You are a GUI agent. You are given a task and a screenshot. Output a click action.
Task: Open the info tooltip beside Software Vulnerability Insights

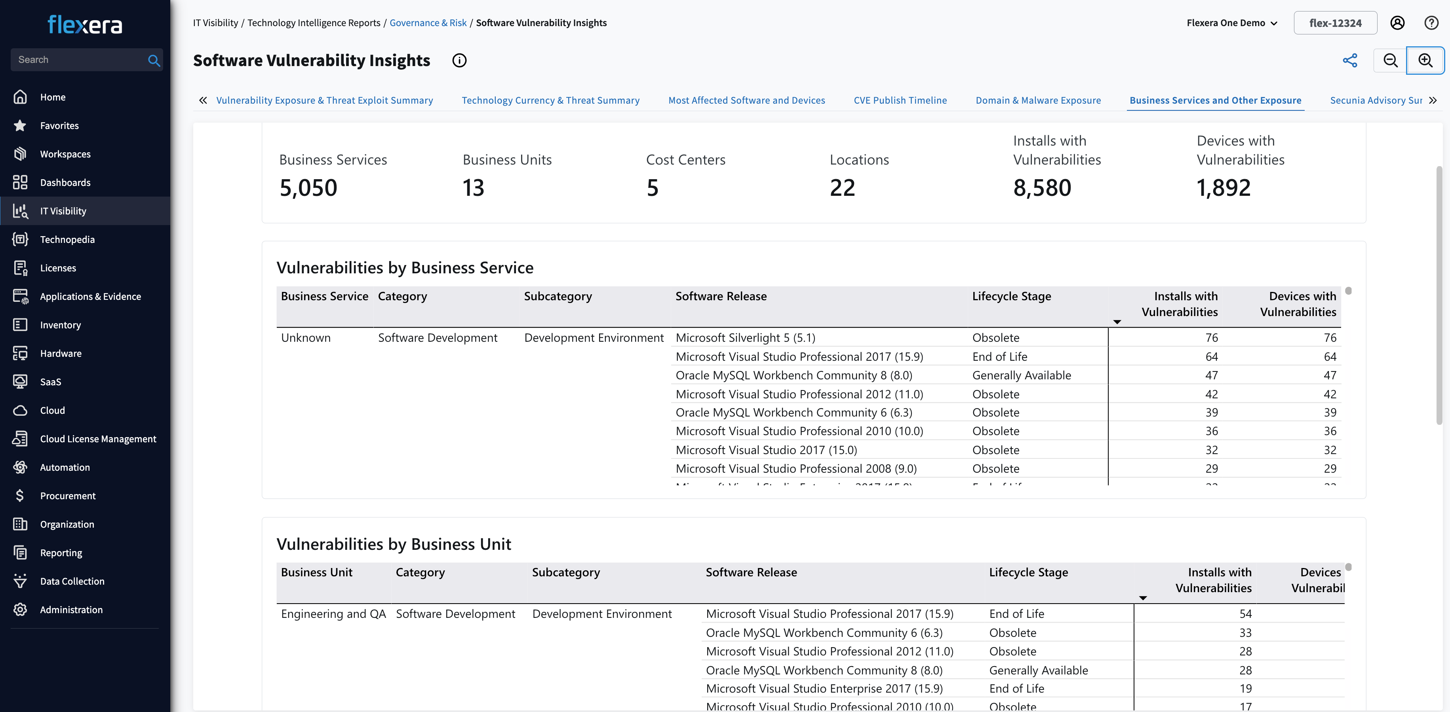459,60
